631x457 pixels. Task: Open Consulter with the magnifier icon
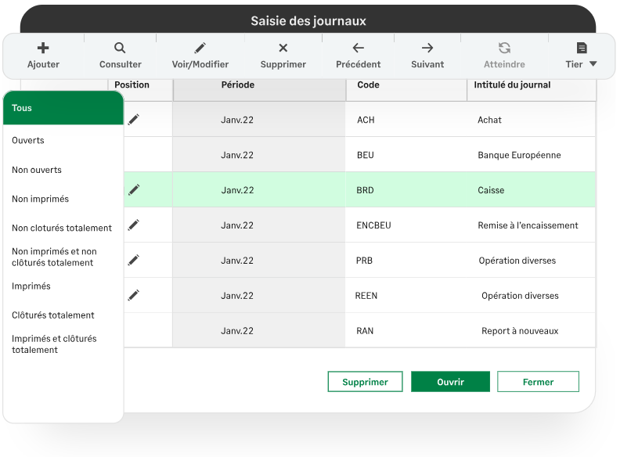click(119, 47)
